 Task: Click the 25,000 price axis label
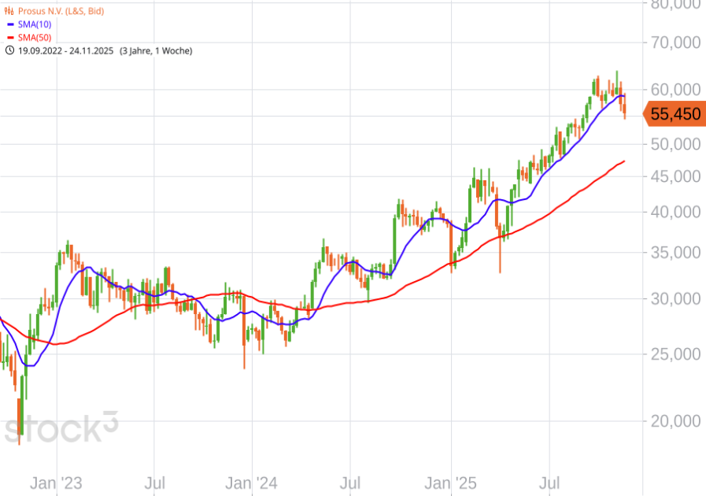click(675, 354)
